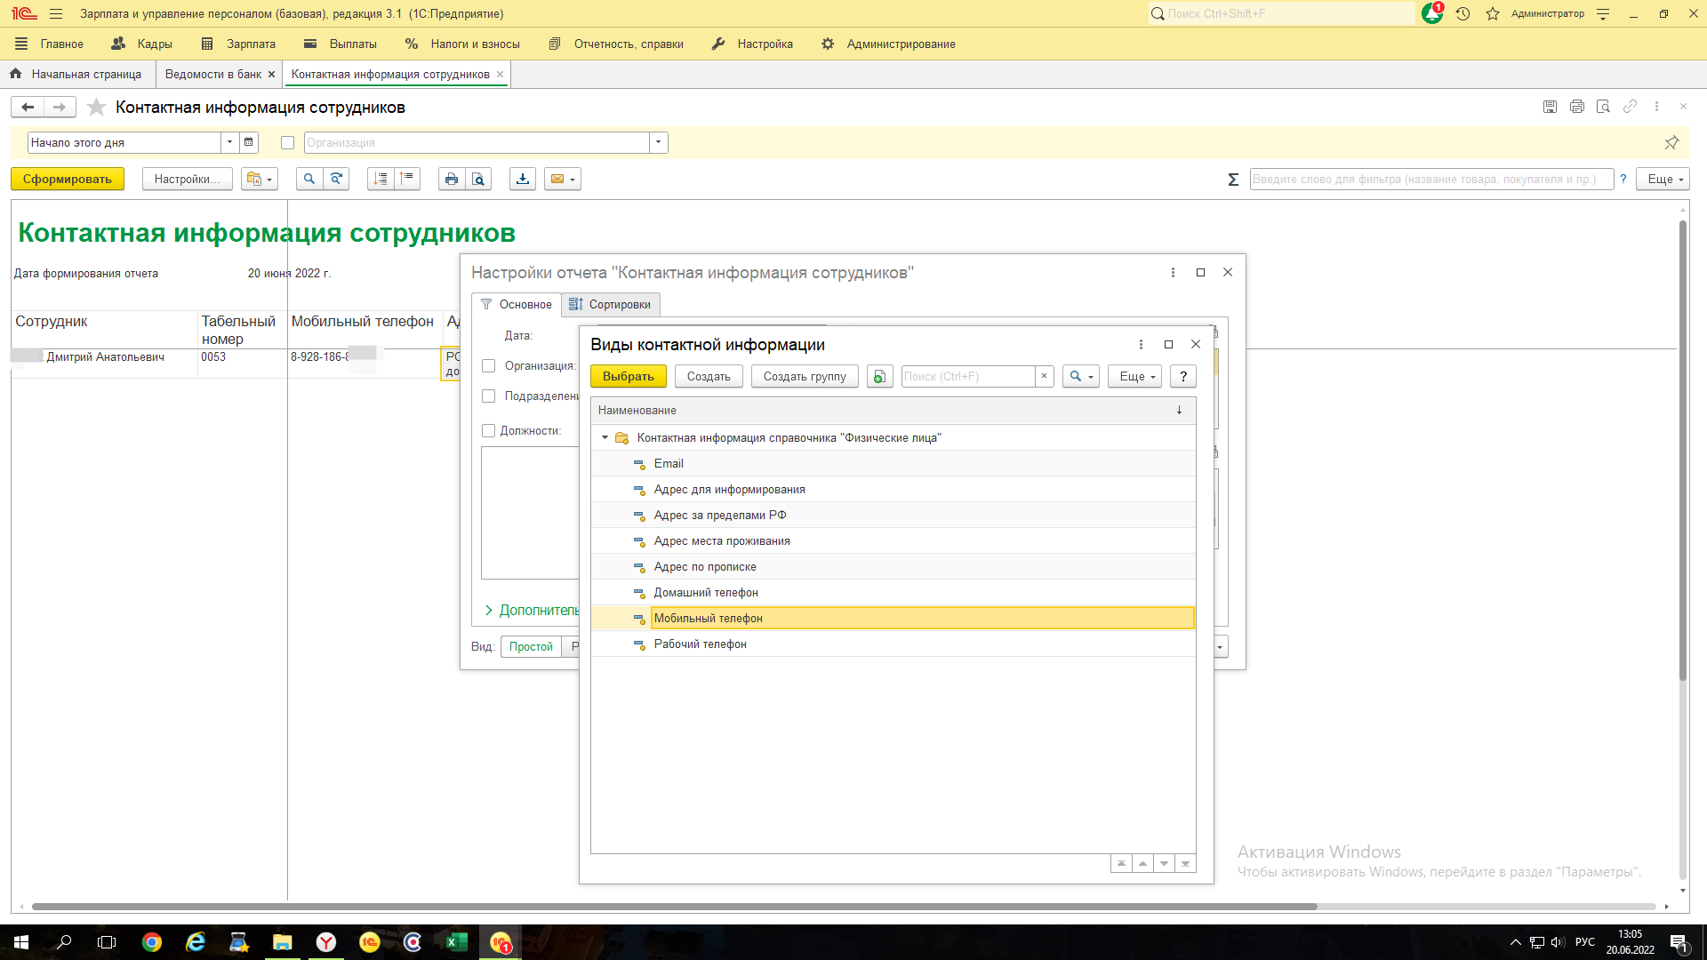Open Организация dropdown arrow in header
The height and width of the screenshot is (960, 1707).
(x=658, y=142)
